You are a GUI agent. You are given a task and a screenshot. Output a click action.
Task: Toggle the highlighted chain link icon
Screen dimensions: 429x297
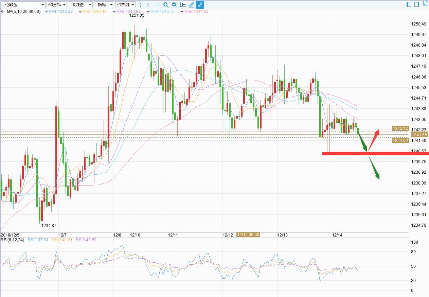coord(200,5)
